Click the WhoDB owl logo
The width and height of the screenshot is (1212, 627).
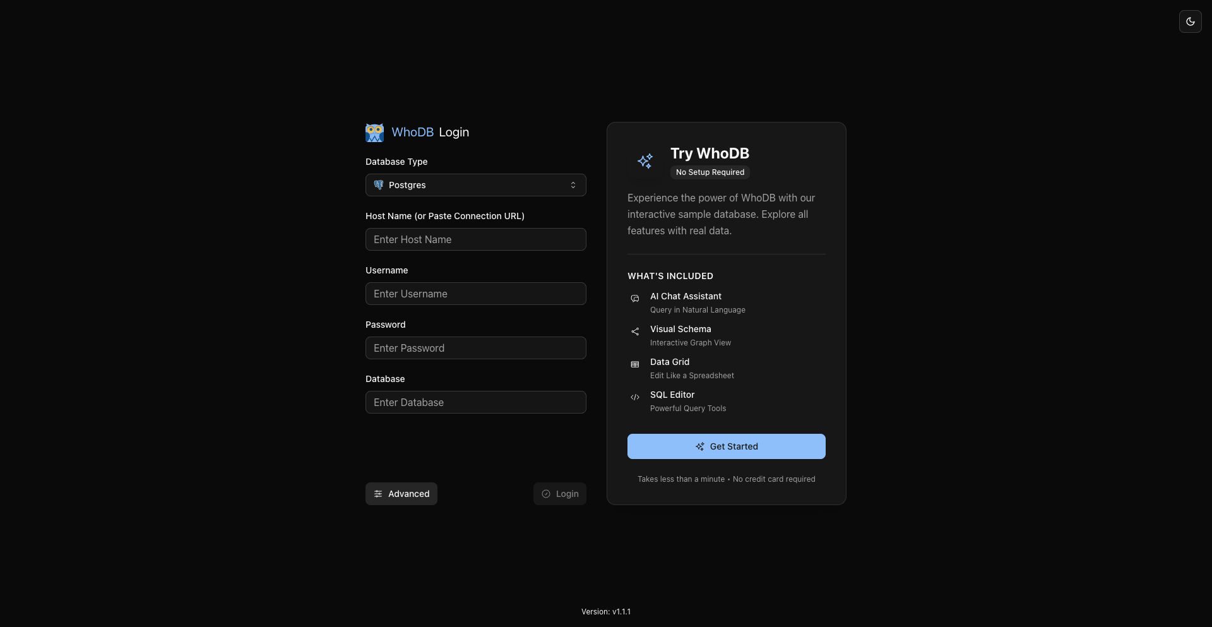pos(374,132)
